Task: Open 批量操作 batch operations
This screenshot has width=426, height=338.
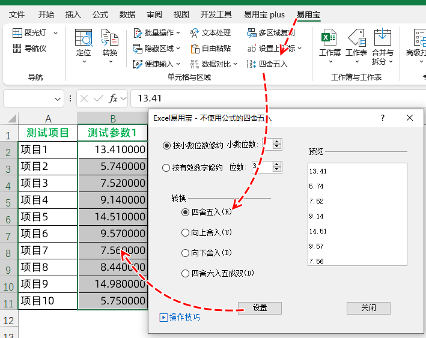Action: click(156, 33)
